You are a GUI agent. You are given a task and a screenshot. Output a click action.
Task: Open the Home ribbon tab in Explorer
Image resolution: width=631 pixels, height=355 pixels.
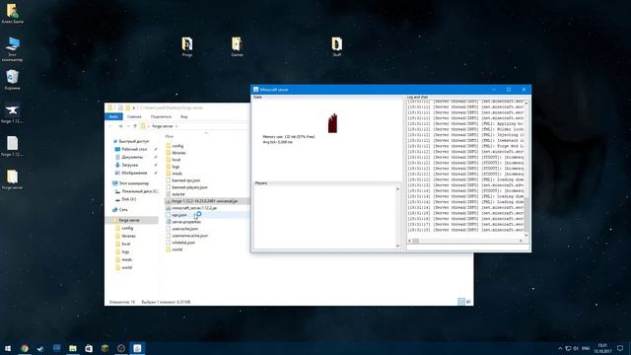(134, 116)
